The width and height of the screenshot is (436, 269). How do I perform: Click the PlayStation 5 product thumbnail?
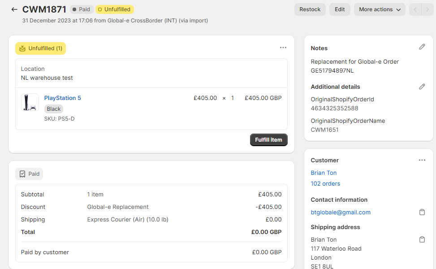click(30, 102)
